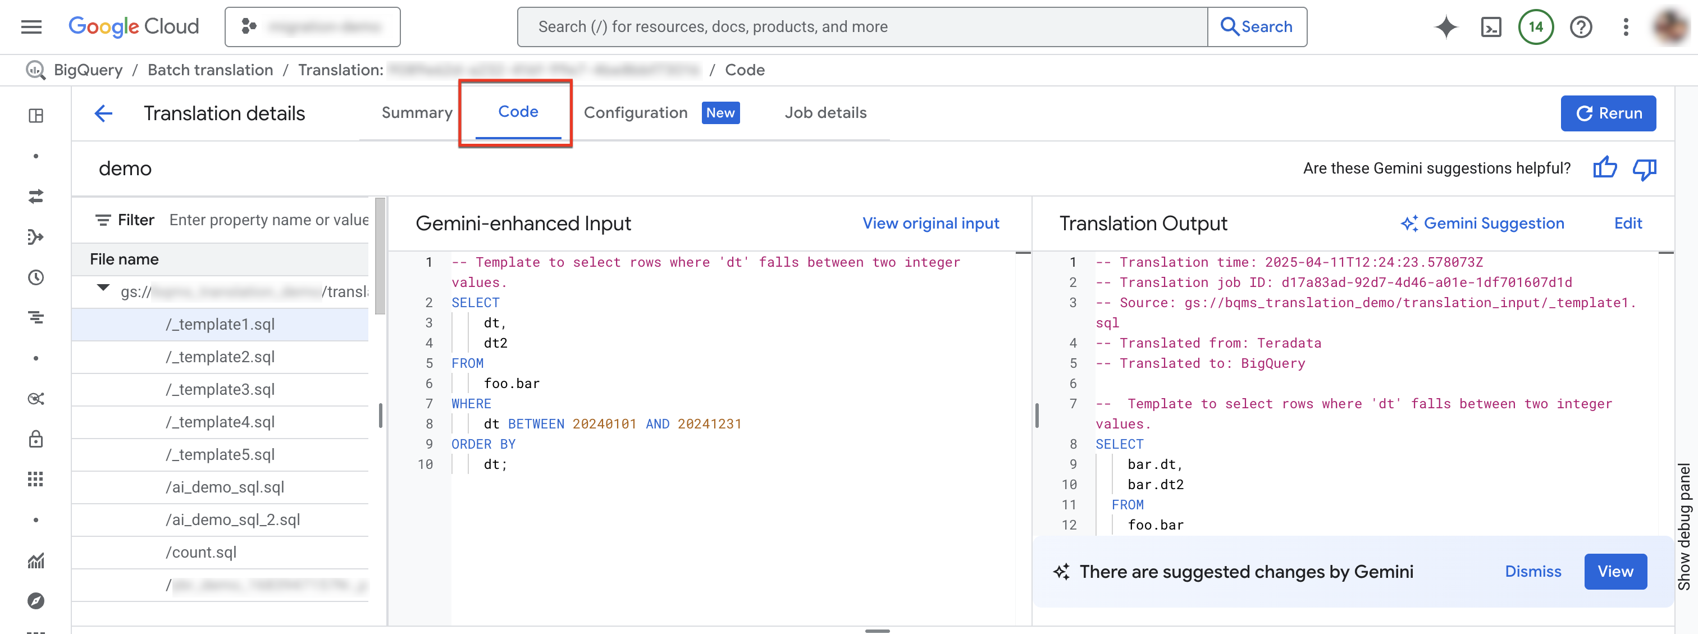Give thumbs down to Gemini suggestions
The image size is (1698, 634).
pyautogui.click(x=1645, y=168)
